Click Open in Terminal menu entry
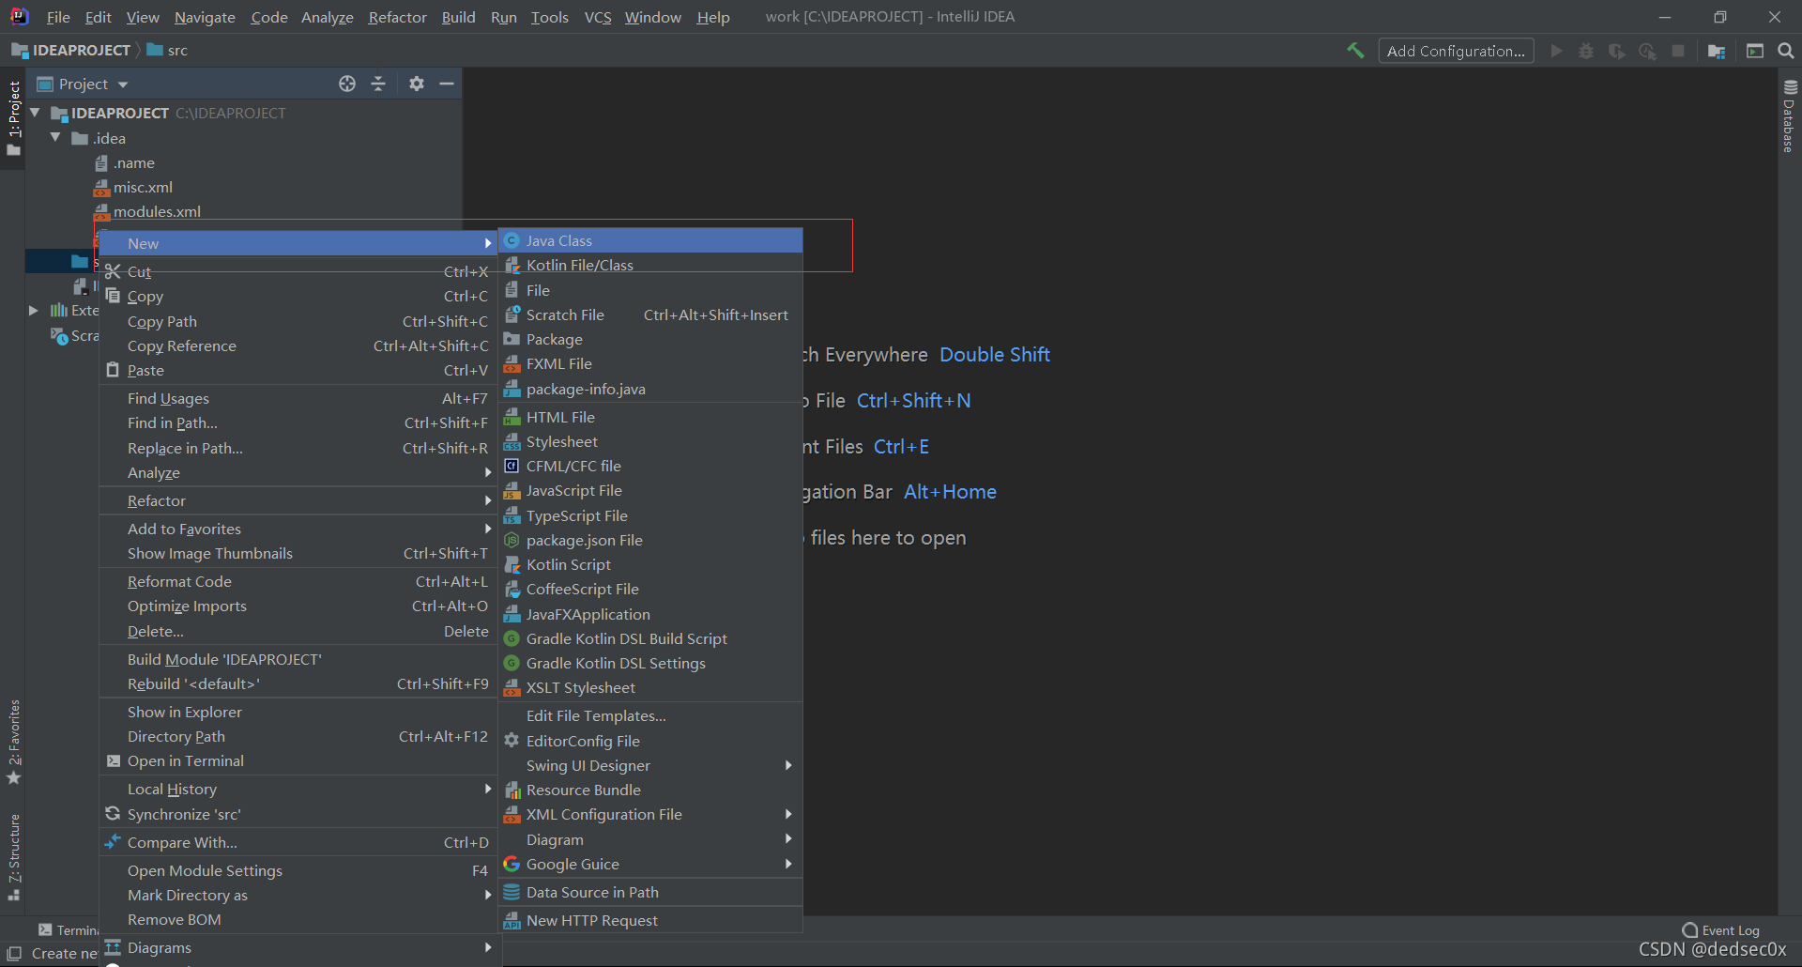 pos(298,760)
